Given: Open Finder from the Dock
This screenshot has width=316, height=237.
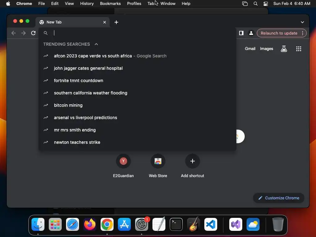Looking at the screenshot, I should click(38, 224).
